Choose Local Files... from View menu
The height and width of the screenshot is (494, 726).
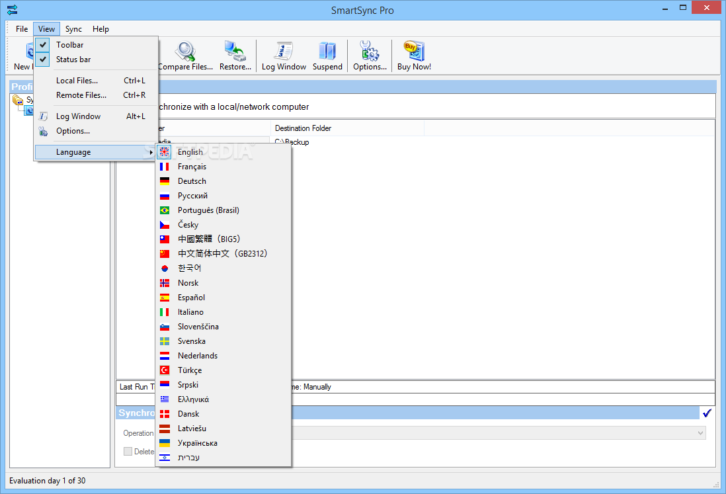96,81
